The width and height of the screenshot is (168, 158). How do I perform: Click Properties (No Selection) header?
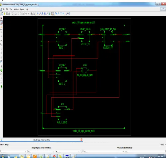(x=125, y=148)
